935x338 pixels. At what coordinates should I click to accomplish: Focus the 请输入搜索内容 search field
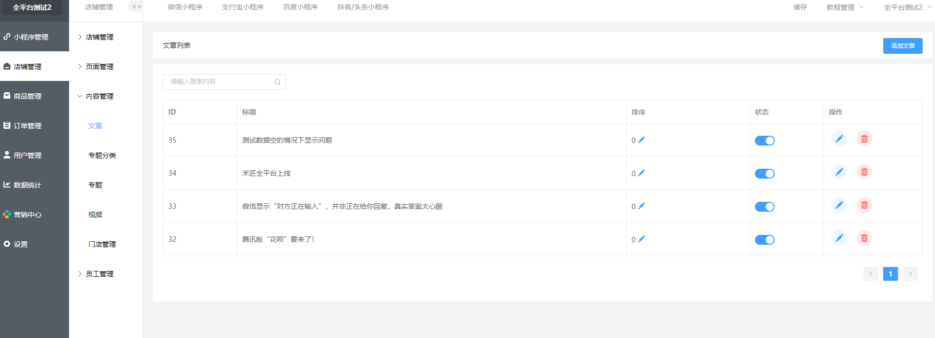(x=224, y=82)
